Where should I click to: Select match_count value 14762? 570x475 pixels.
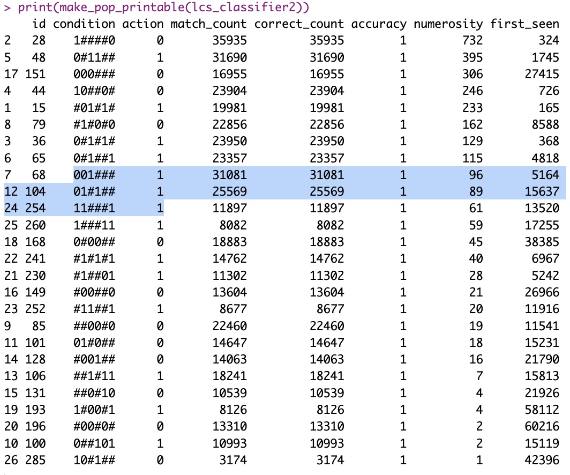(229, 258)
